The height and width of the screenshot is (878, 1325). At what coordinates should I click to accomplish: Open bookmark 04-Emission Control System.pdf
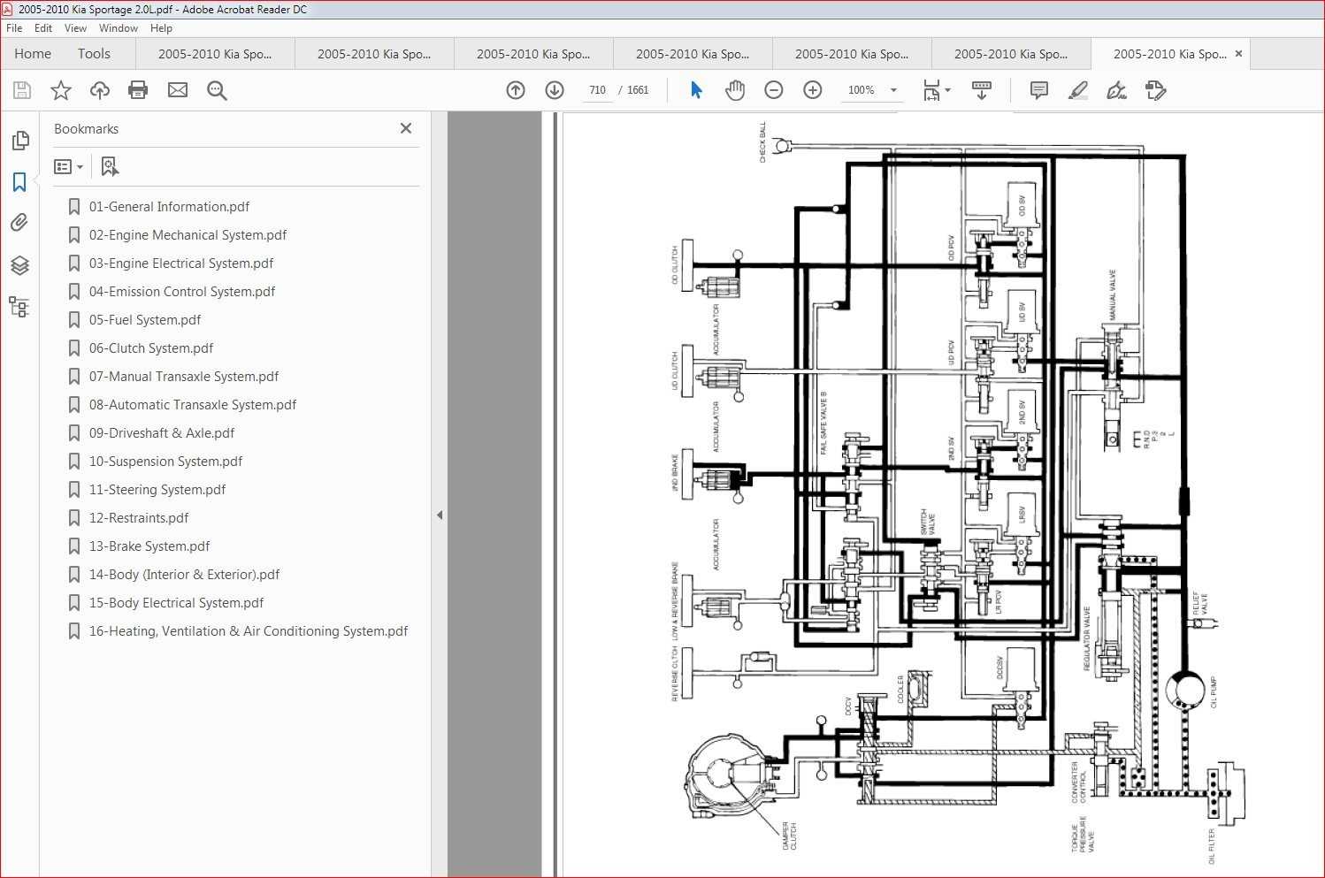point(182,292)
